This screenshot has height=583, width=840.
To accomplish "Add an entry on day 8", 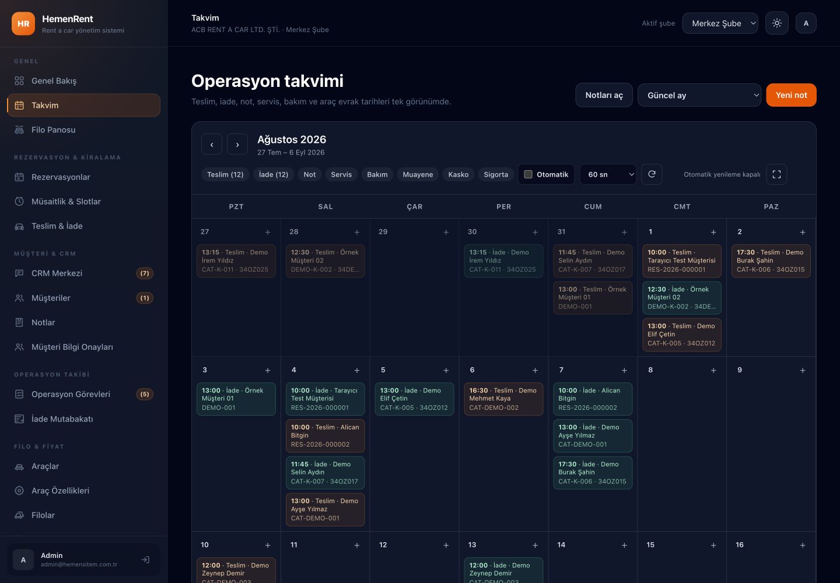I will 713,370.
